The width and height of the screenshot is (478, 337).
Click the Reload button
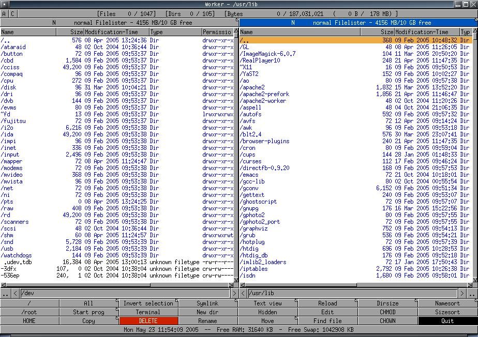[327, 303]
